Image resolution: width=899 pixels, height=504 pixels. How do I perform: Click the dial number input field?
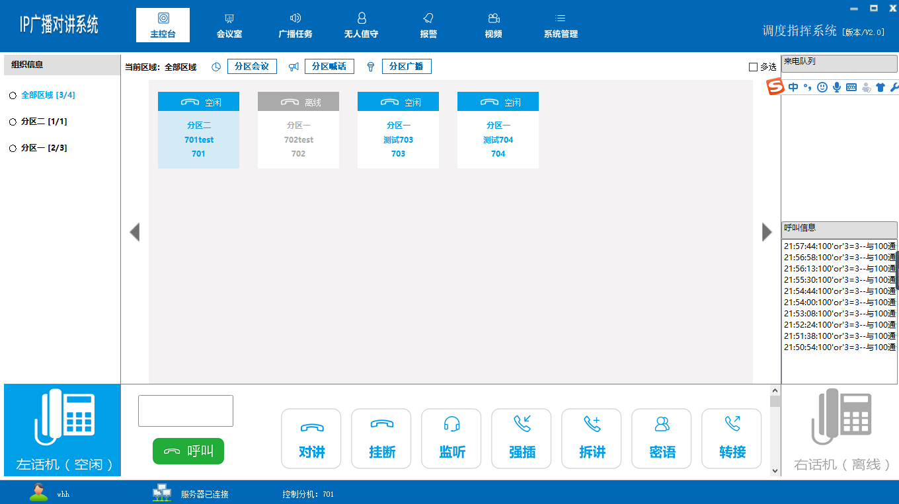[x=186, y=411]
